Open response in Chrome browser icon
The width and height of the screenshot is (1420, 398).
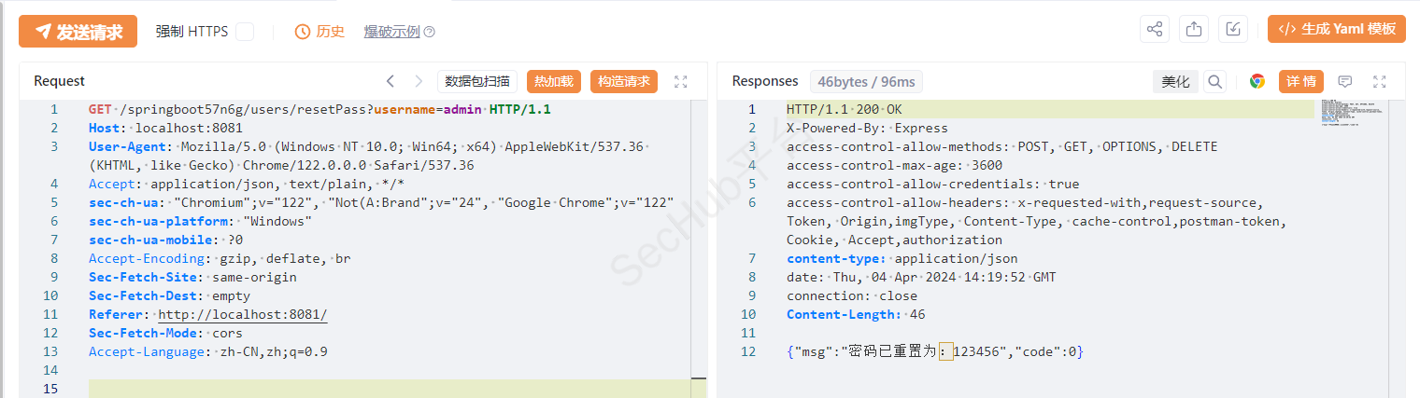point(1257,82)
